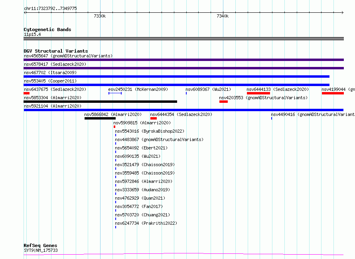Select the nsv6444354 red bar
Screen dimensions: 355x259
click(x=154, y=118)
